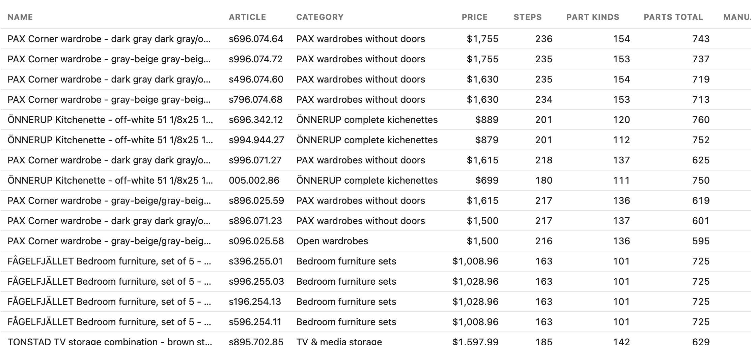Click the 218 steps value
The image size is (751, 345).
(544, 160)
